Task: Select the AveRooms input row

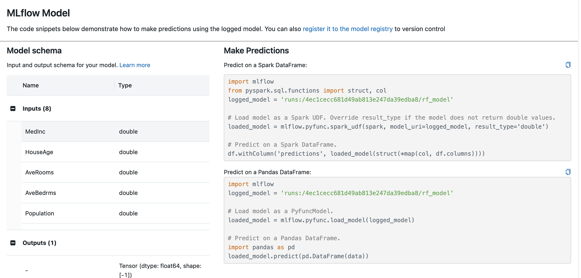Action: click(115, 173)
